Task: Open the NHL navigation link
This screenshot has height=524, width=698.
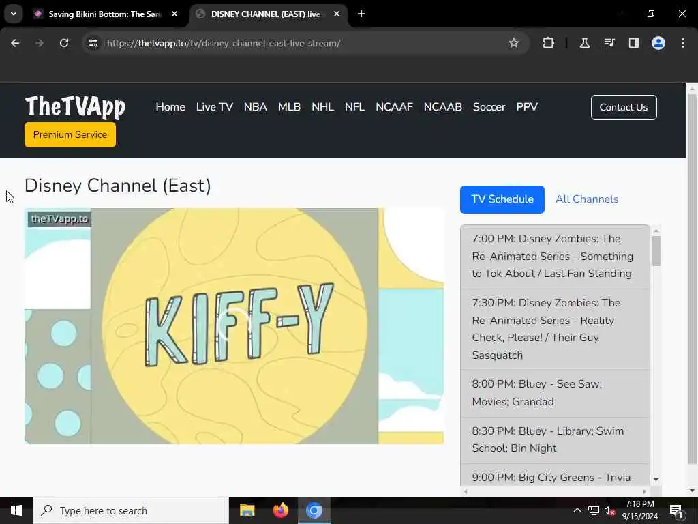Action: (322, 107)
